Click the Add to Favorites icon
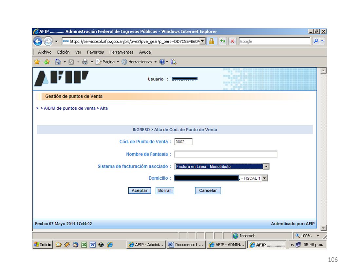This screenshot has height=272, width=359. tap(47, 62)
